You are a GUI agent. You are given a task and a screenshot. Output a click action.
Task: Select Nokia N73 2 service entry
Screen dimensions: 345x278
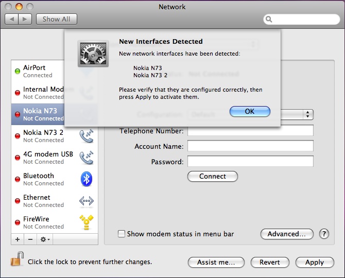point(55,136)
